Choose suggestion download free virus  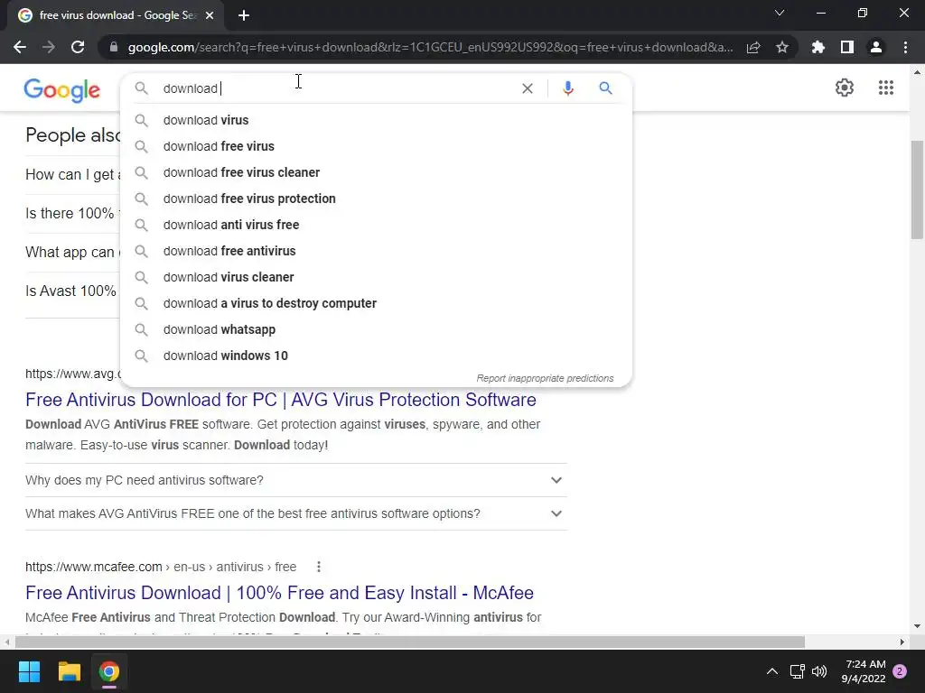(x=376, y=146)
